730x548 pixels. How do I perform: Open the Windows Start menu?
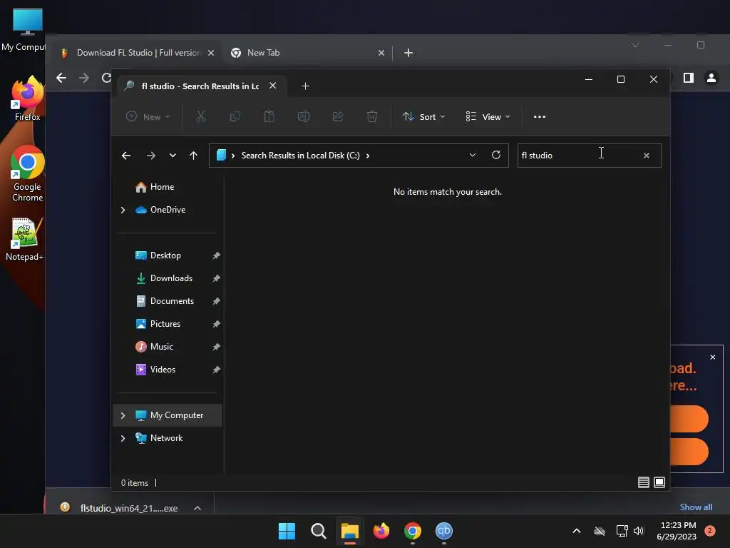(287, 531)
